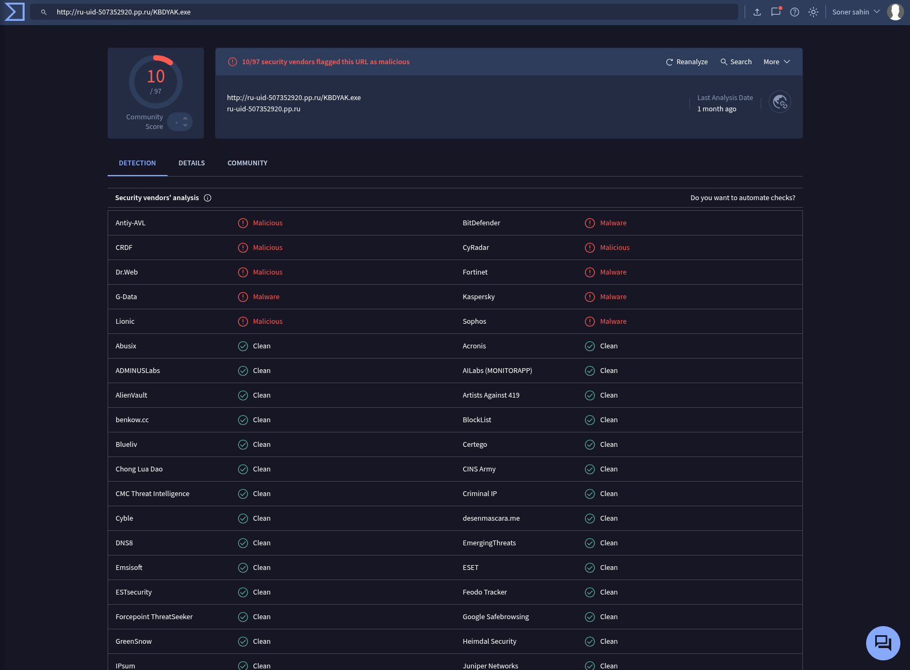910x670 pixels.
Task: Click the full URL text in summary
Action: (294, 97)
